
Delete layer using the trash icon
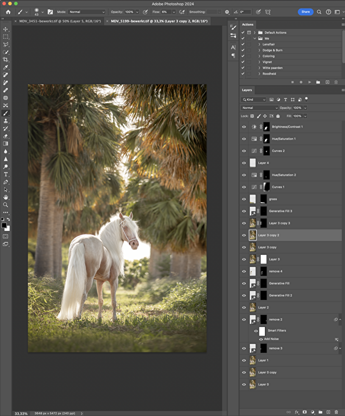(336, 412)
